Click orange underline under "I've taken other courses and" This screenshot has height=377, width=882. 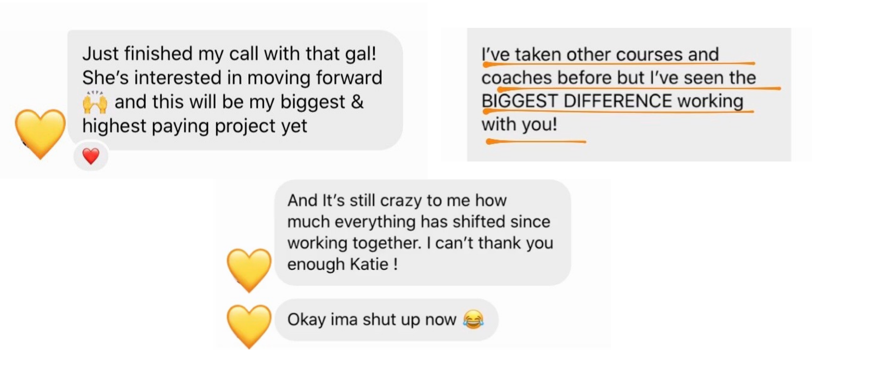coord(619,64)
